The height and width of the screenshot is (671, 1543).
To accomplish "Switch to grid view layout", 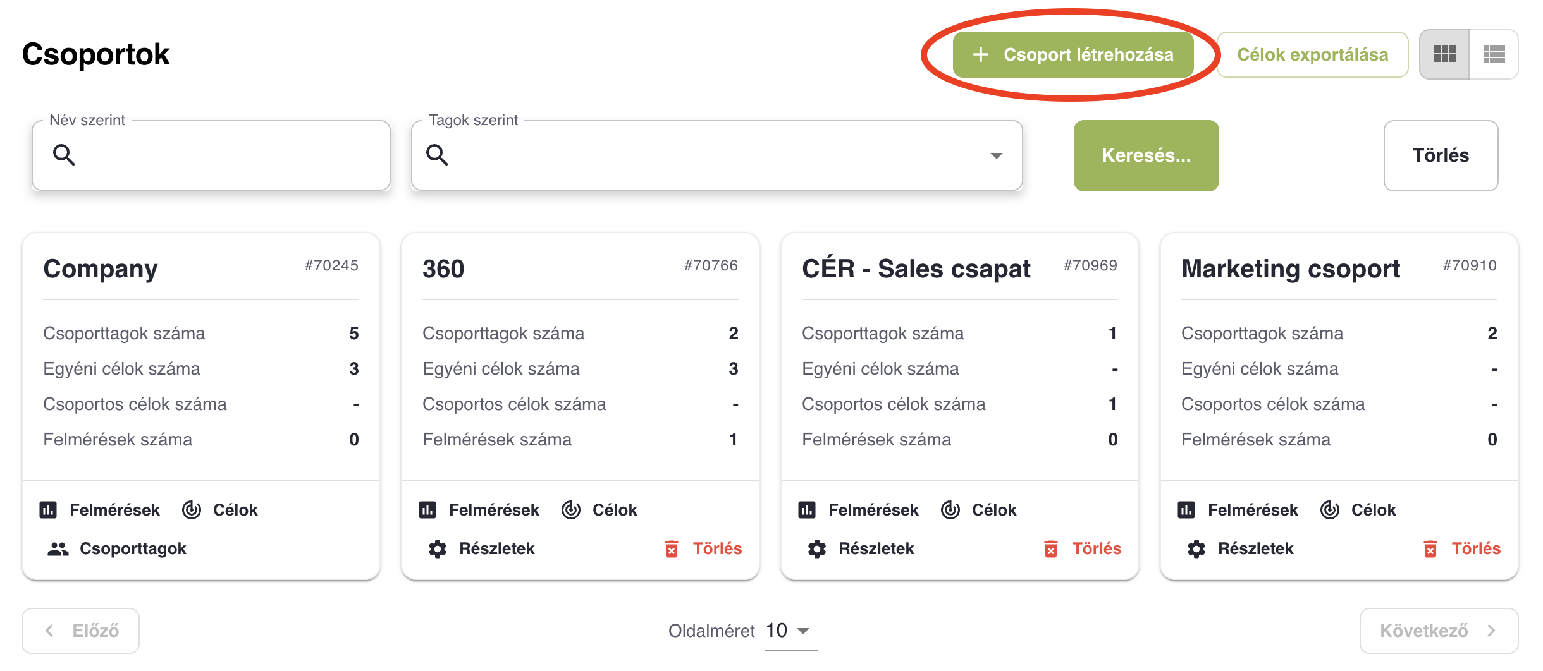I will (1444, 54).
